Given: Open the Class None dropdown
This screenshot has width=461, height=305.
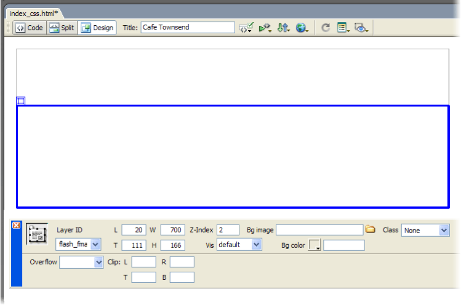Looking at the screenshot, I should 425,231.
